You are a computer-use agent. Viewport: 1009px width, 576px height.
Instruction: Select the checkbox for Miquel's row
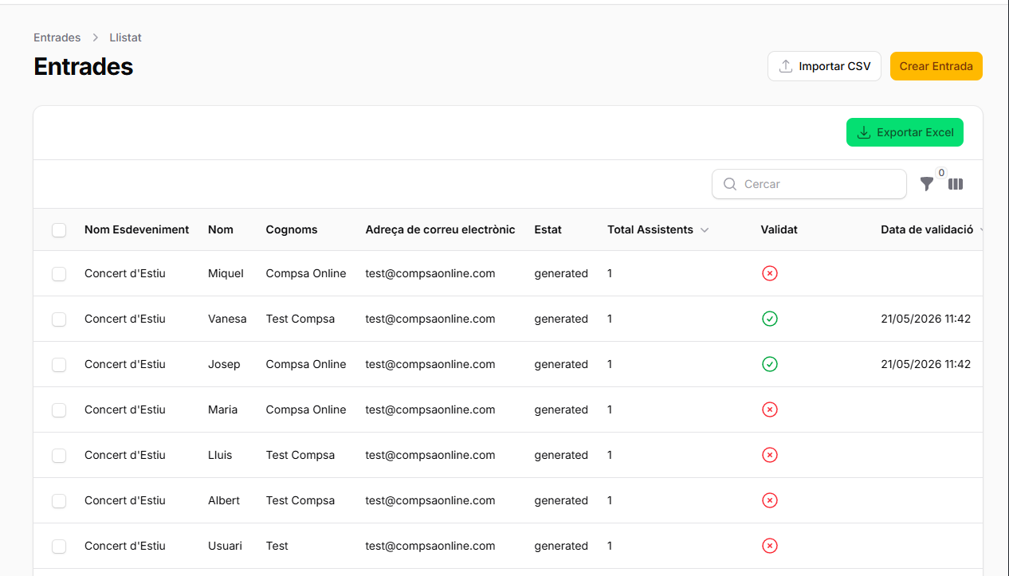click(x=59, y=274)
